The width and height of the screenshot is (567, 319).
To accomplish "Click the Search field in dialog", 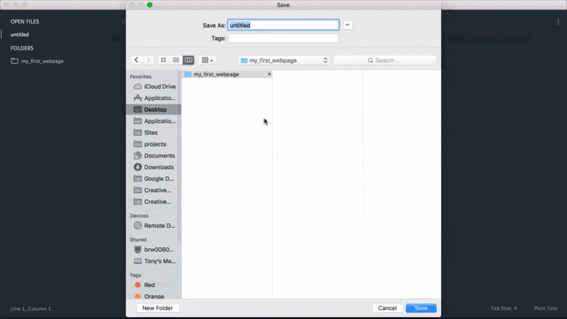I will 384,60.
